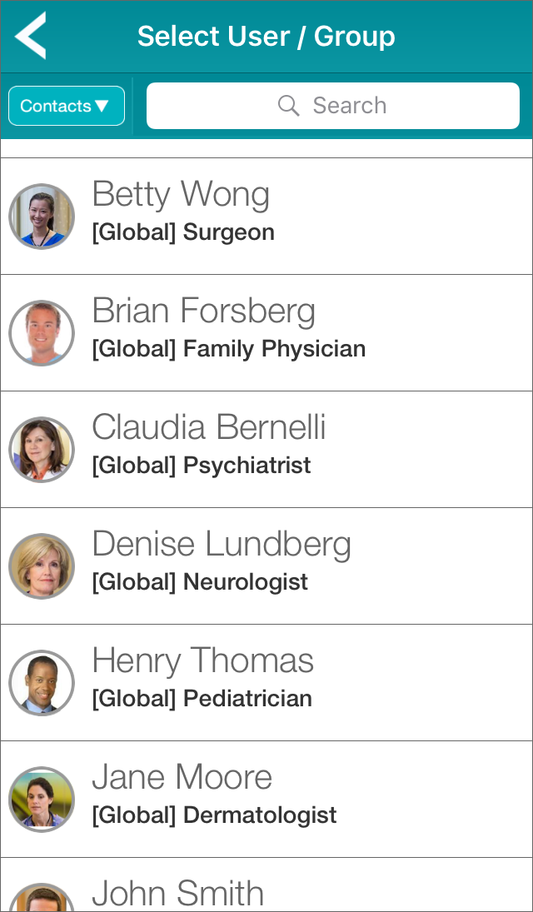The height and width of the screenshot is (912, 533).
Task: Open the Contacts filter dropdown
Action: pyautogui.click(x=67, y=106)
